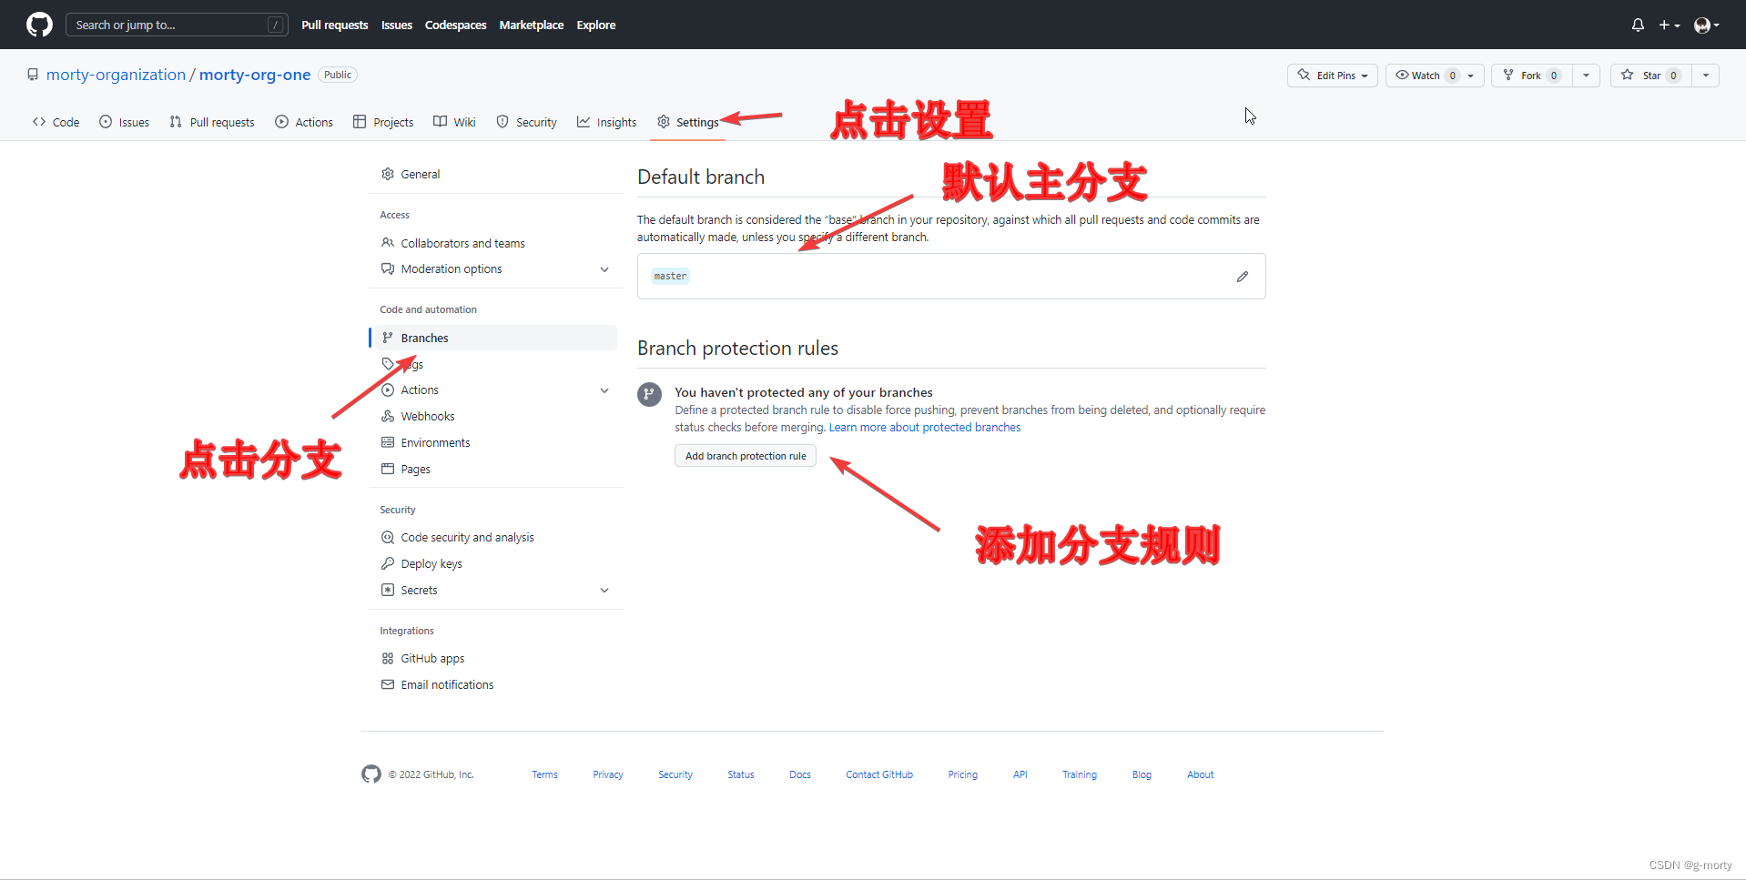The height and width of the screenshot is (880, 1746).
Task: Fork the repository
Action: 1532,76
